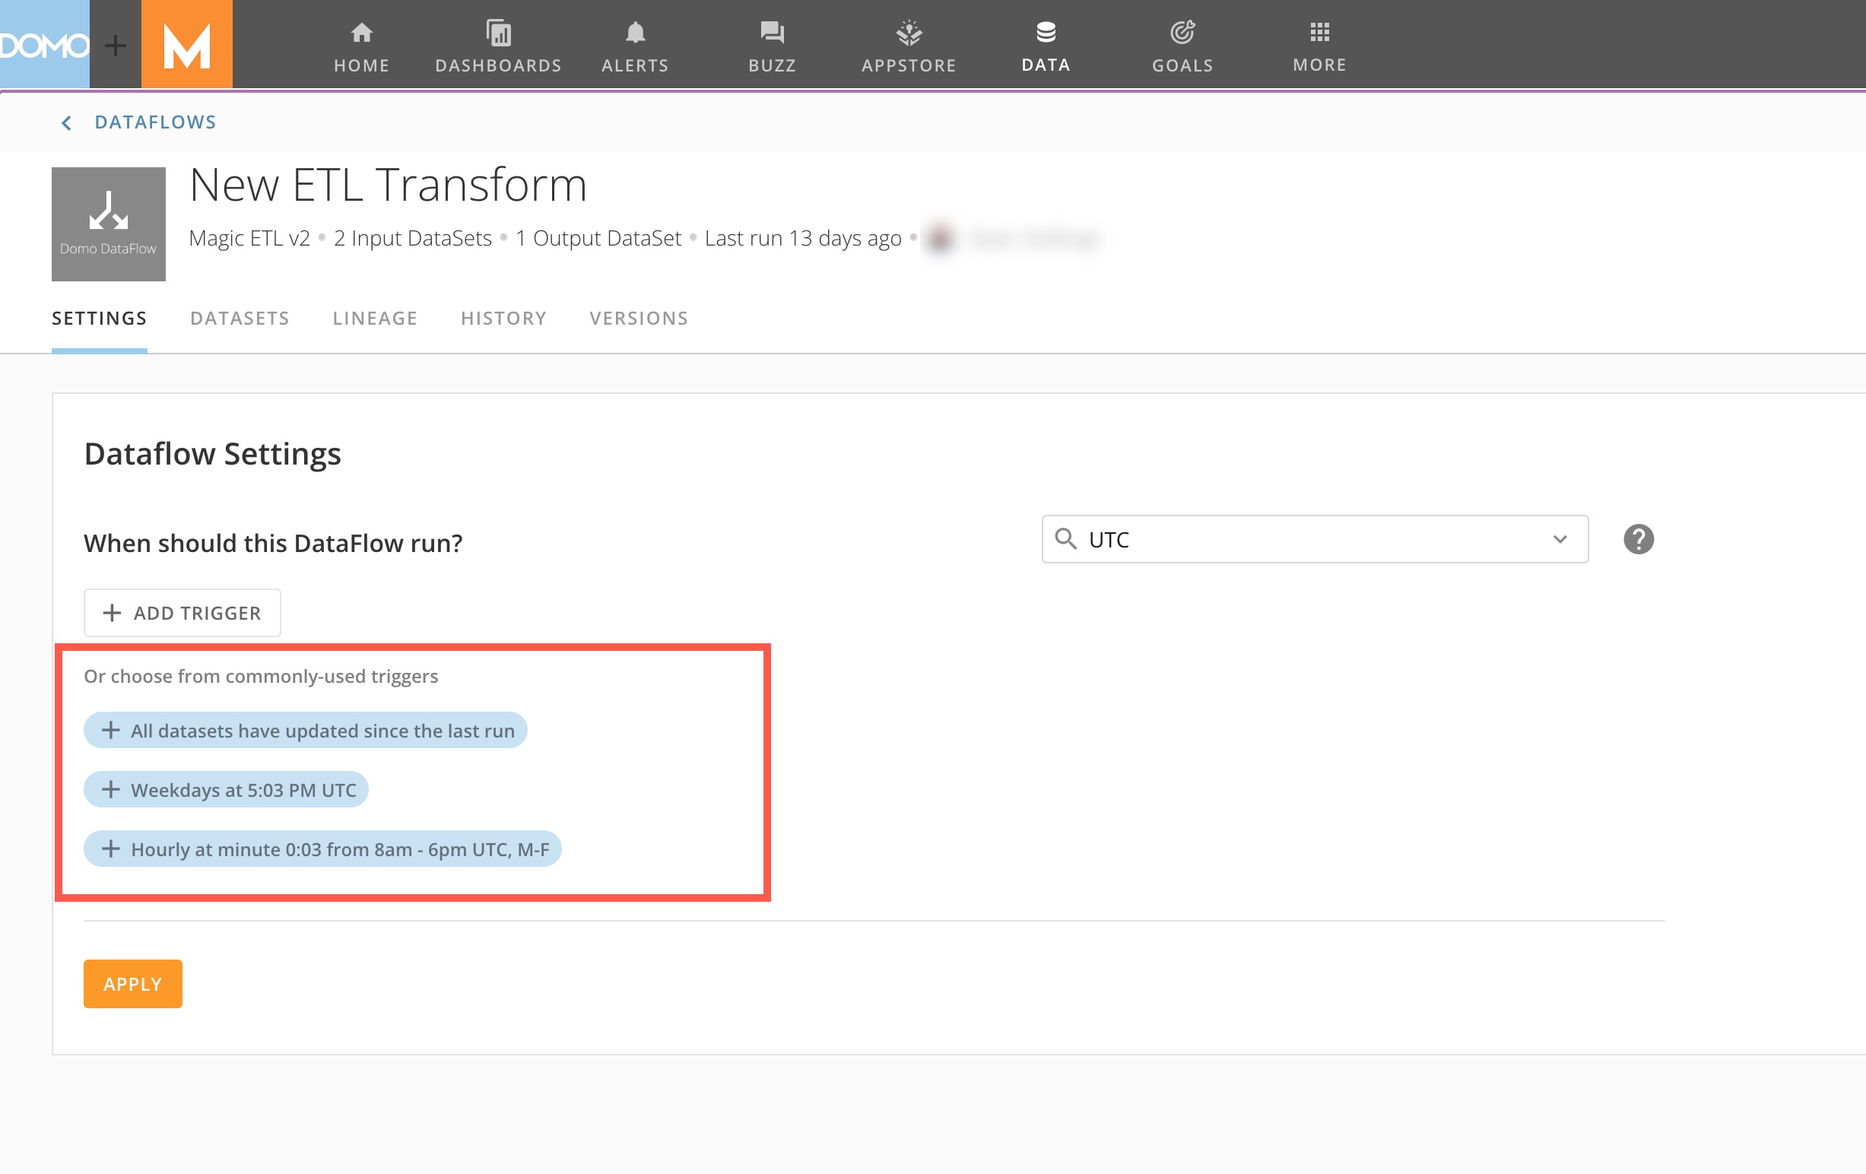Expand the UTC timezone dropdown arrow
The width and height of the screenshot is (1866, 1174).
(x=1559, y=539)
